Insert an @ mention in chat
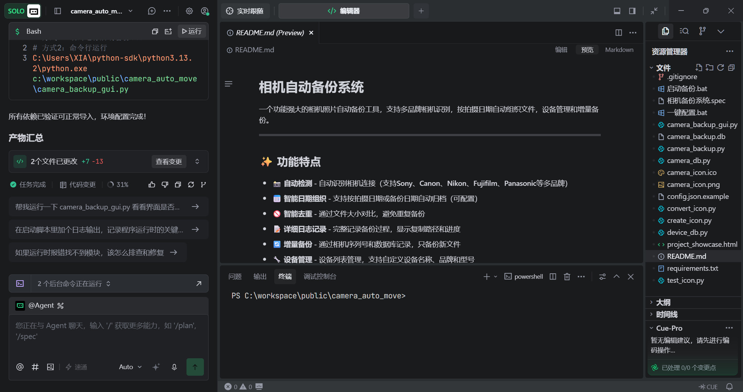Screen dimensions: 743x392 (20, 367)
